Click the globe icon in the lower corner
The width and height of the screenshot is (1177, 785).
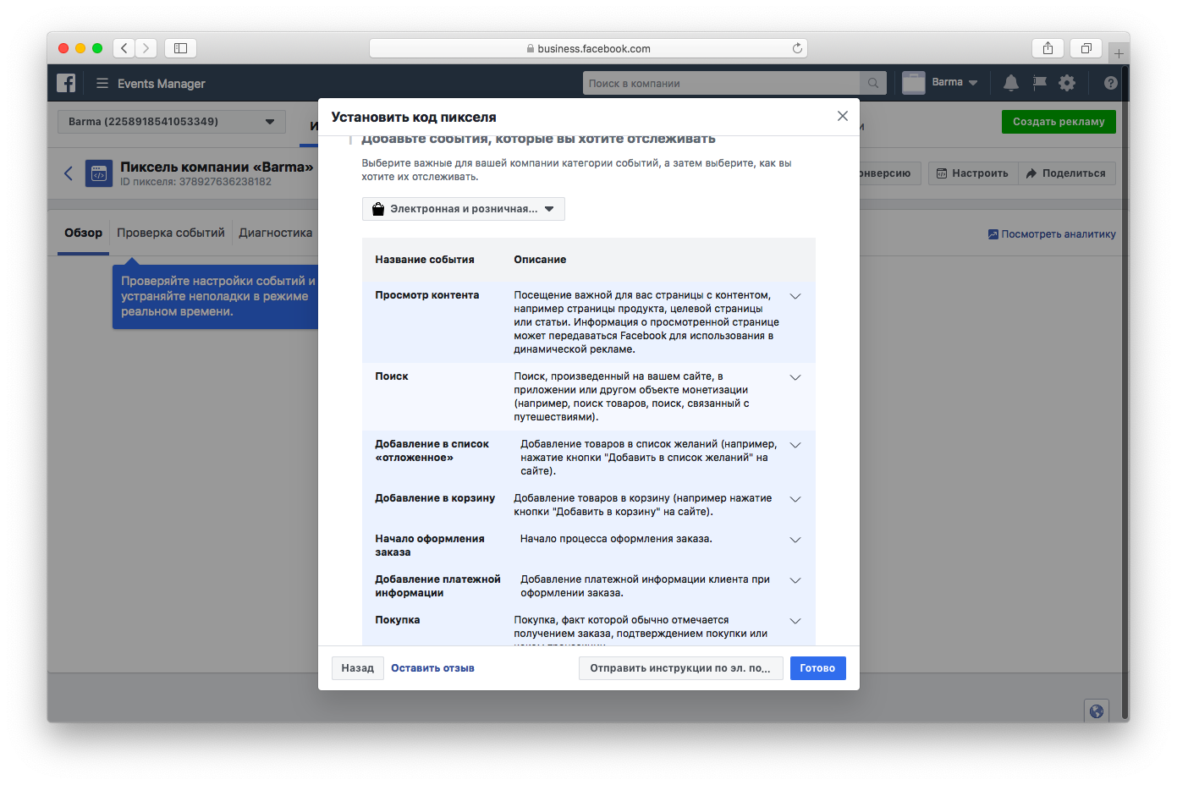[x=1097, y=711]
